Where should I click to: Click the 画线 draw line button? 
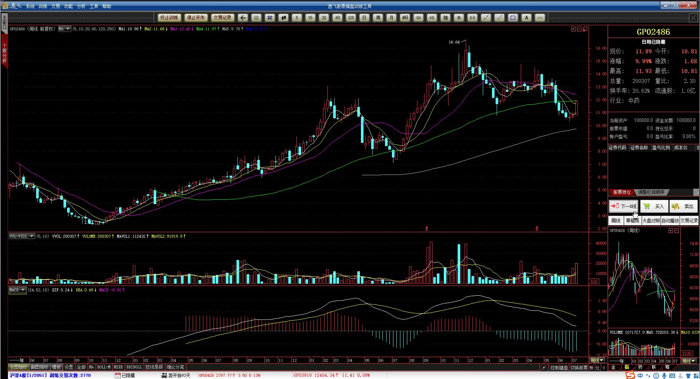click(x=616, y=221)
